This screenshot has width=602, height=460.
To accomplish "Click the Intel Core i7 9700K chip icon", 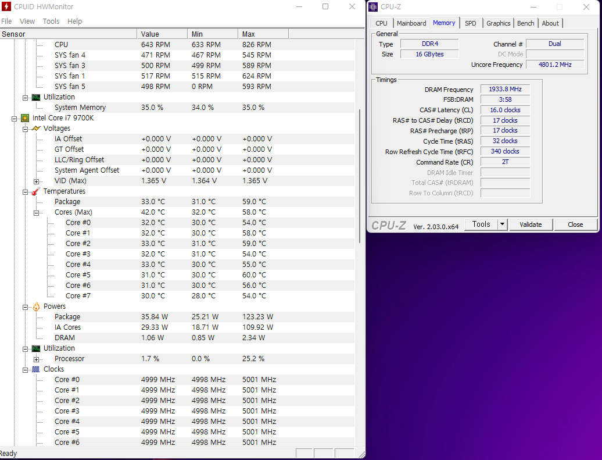I will point(25,118).
